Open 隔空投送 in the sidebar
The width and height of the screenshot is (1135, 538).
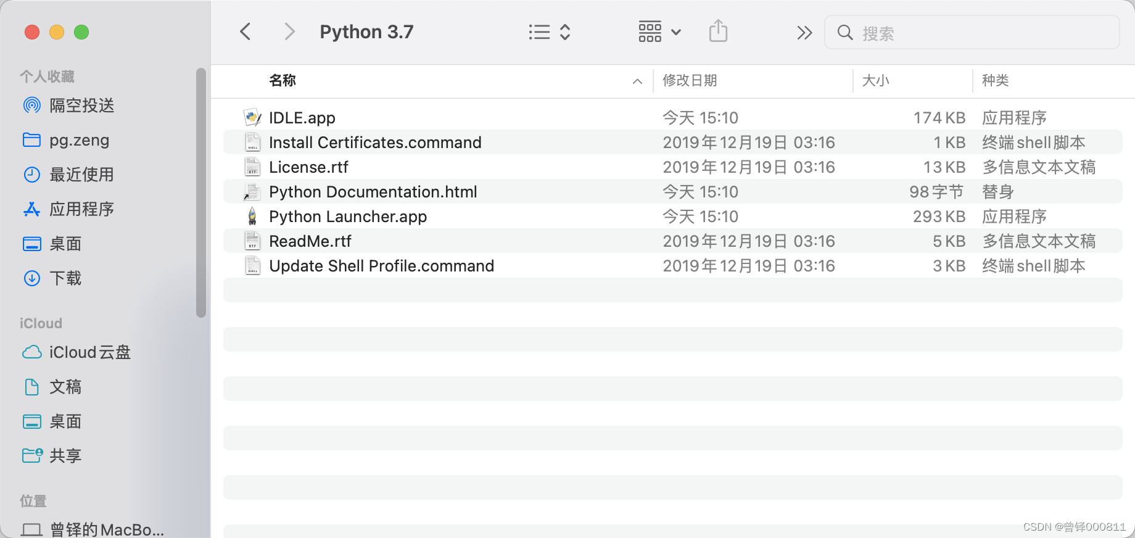click(x=82, y=106)
